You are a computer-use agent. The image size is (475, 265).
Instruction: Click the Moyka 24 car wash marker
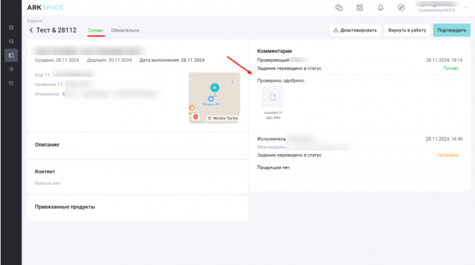tap(211, 99)
